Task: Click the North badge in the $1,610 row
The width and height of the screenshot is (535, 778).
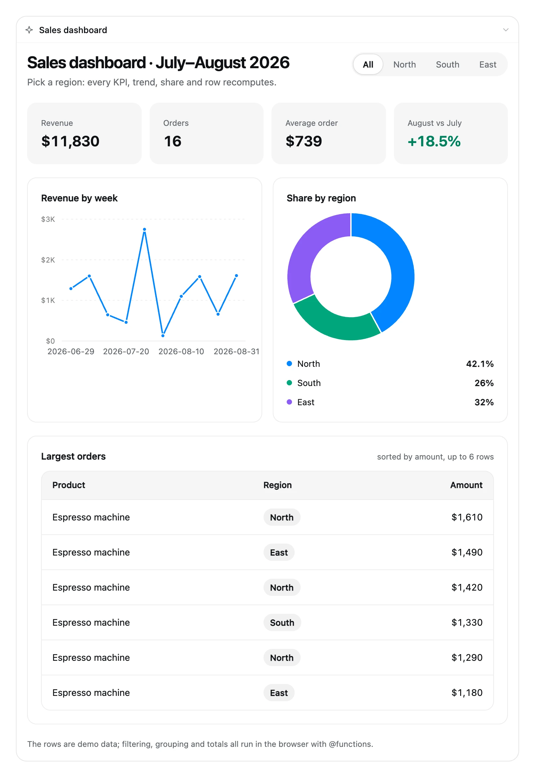Action: point(282,517)
